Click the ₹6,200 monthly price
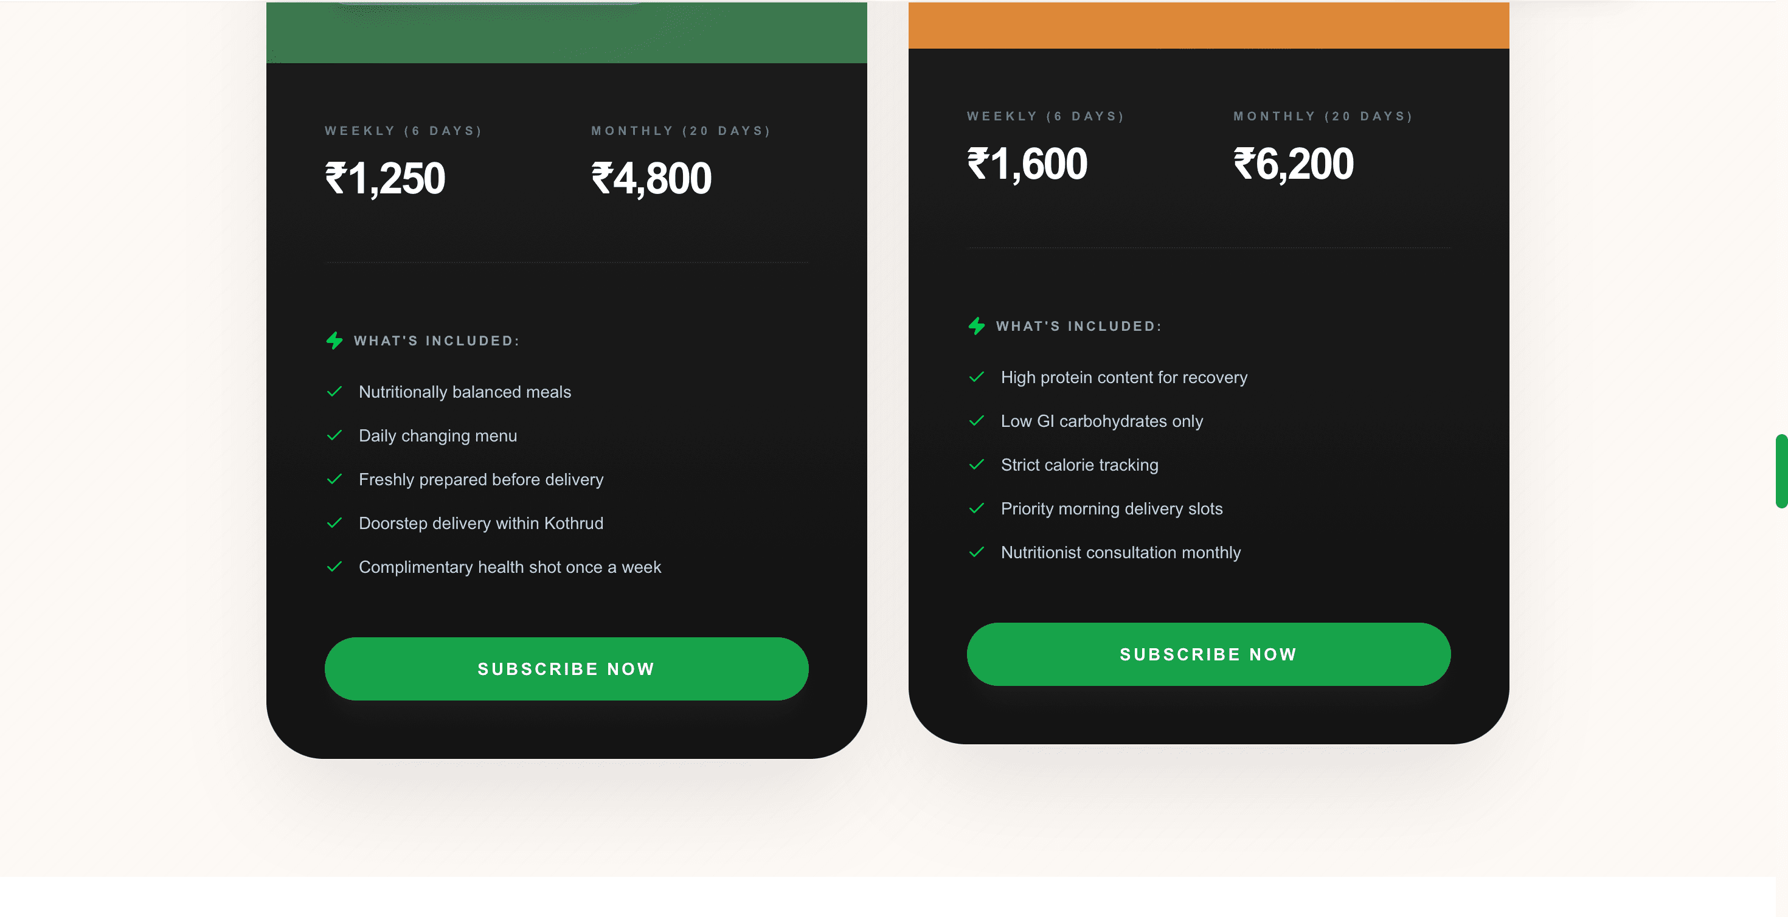1788x917 pixels. [x=1293, y=164]
